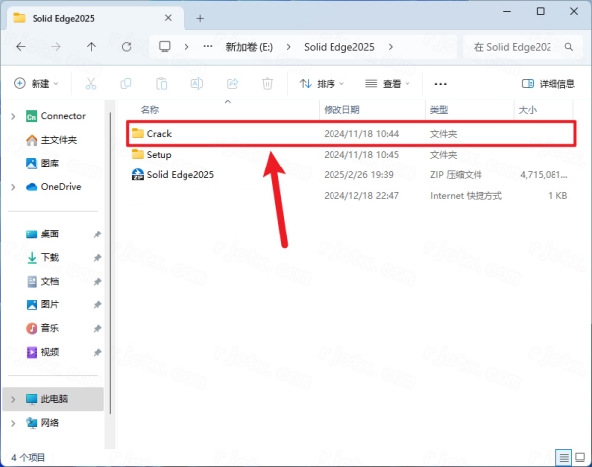Open Home (主文件夹) in navigation pane

[51, 140]
